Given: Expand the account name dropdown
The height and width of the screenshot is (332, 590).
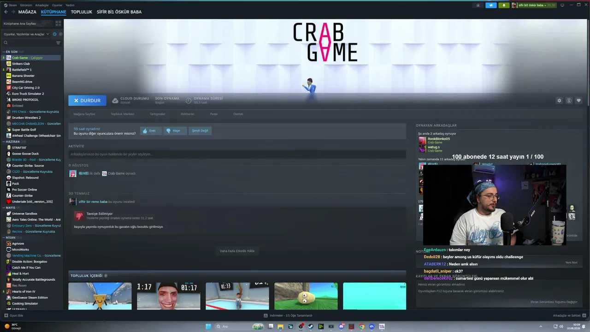Looking at the screenshot, I should [x=534, y=5].
